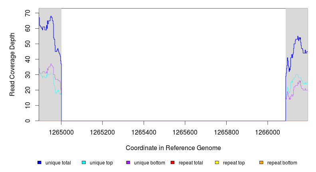
Task: Click the purple unique bottom legend swatch
Action: pyautogui.click(x=128, y=163)
